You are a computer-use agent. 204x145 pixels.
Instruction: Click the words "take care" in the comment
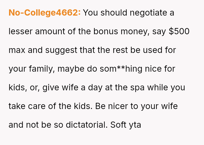27,106
